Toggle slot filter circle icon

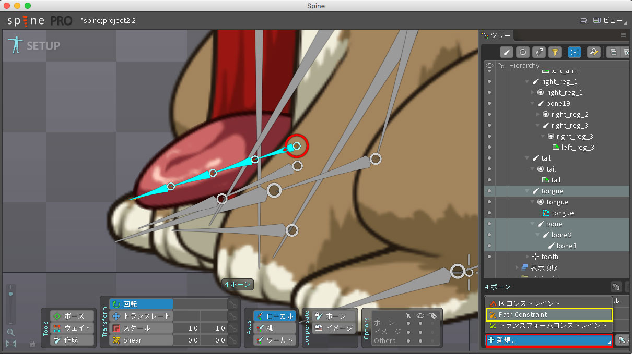(523, 52)
